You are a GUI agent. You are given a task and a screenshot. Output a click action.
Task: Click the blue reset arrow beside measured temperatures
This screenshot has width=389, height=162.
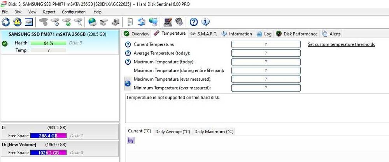click(x=128, y=83)
